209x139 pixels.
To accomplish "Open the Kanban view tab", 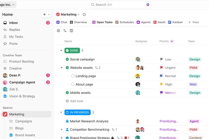I will tap(175, 22).
